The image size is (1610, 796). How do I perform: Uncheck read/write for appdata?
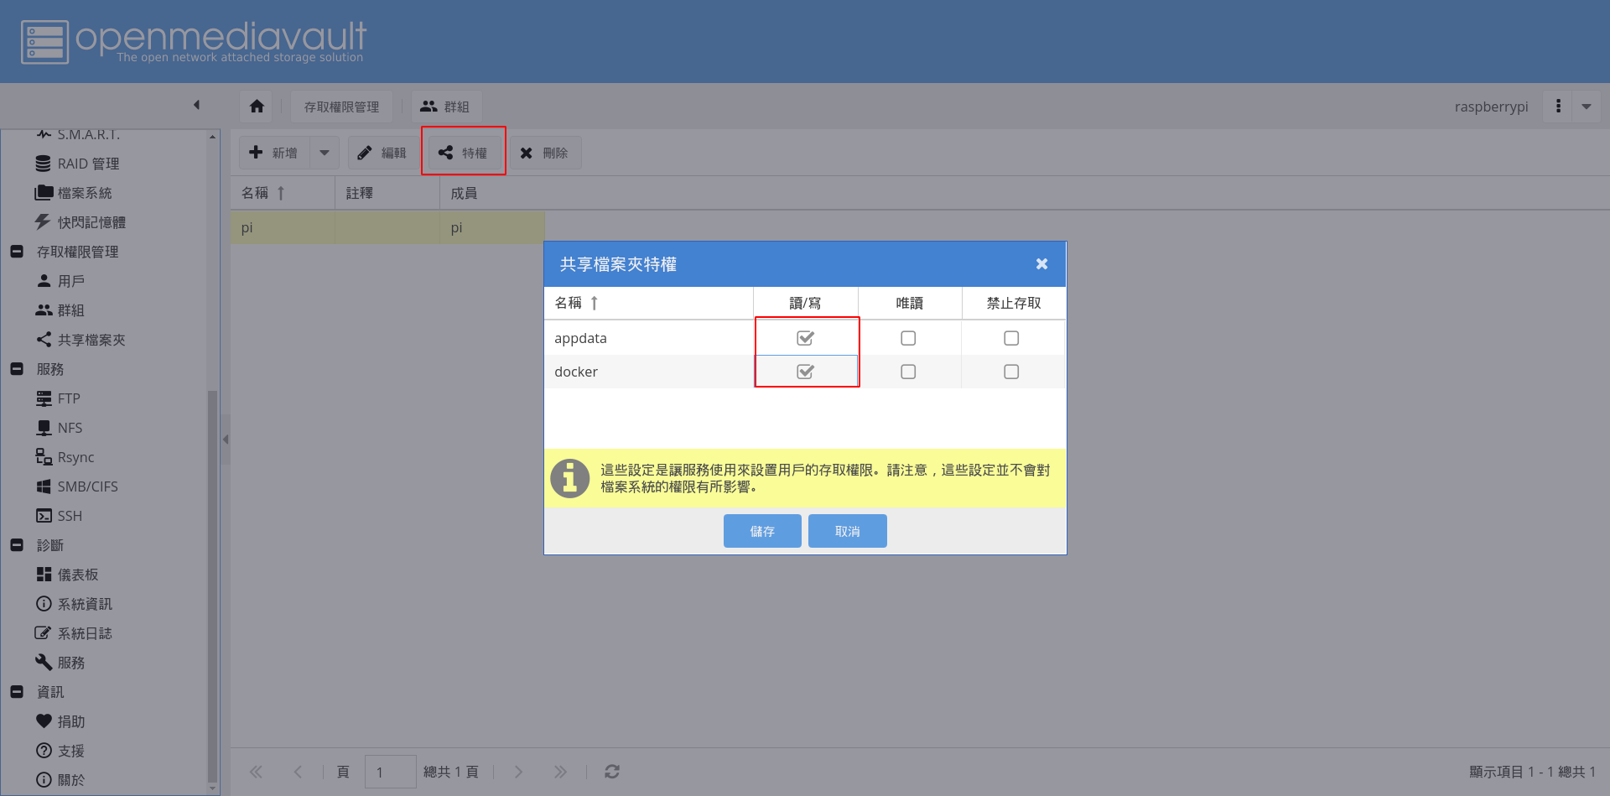point(805,338)
